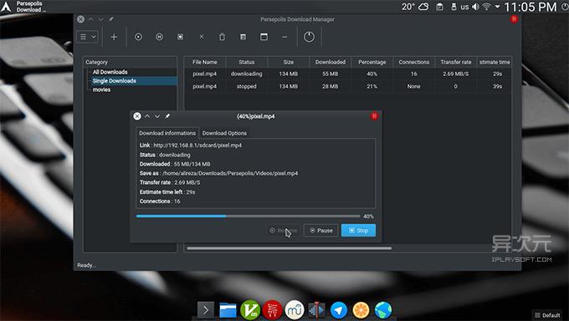Click the Default desktop switcher button
The image size is (569, 321).
548,315
